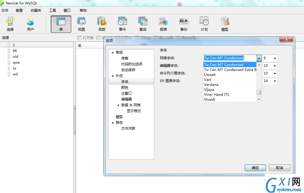
Task: Select 主窗口 in options tree
Action: (x=126, y=93)
